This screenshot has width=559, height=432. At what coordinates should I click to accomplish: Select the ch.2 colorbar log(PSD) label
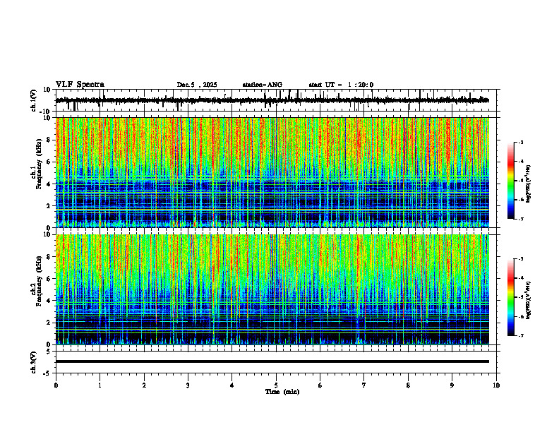pos(529,300)
